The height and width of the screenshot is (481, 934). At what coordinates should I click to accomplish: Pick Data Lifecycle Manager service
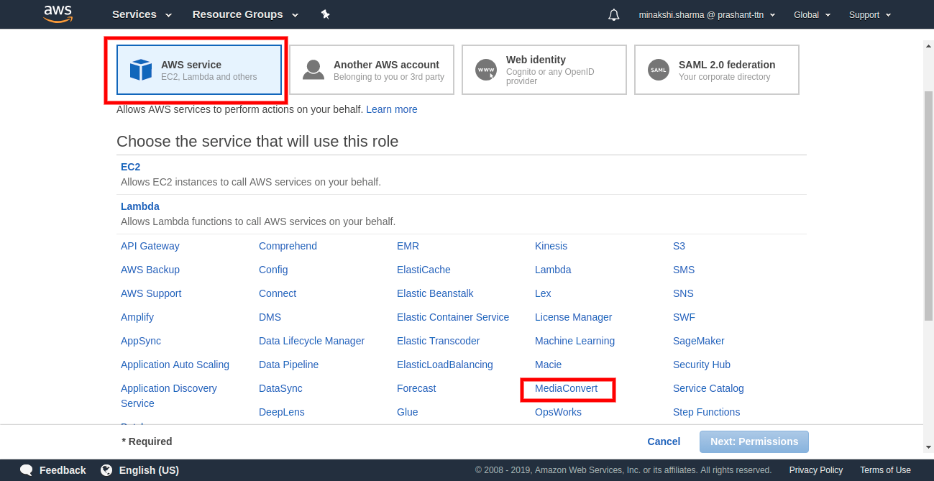pos(311,341)
